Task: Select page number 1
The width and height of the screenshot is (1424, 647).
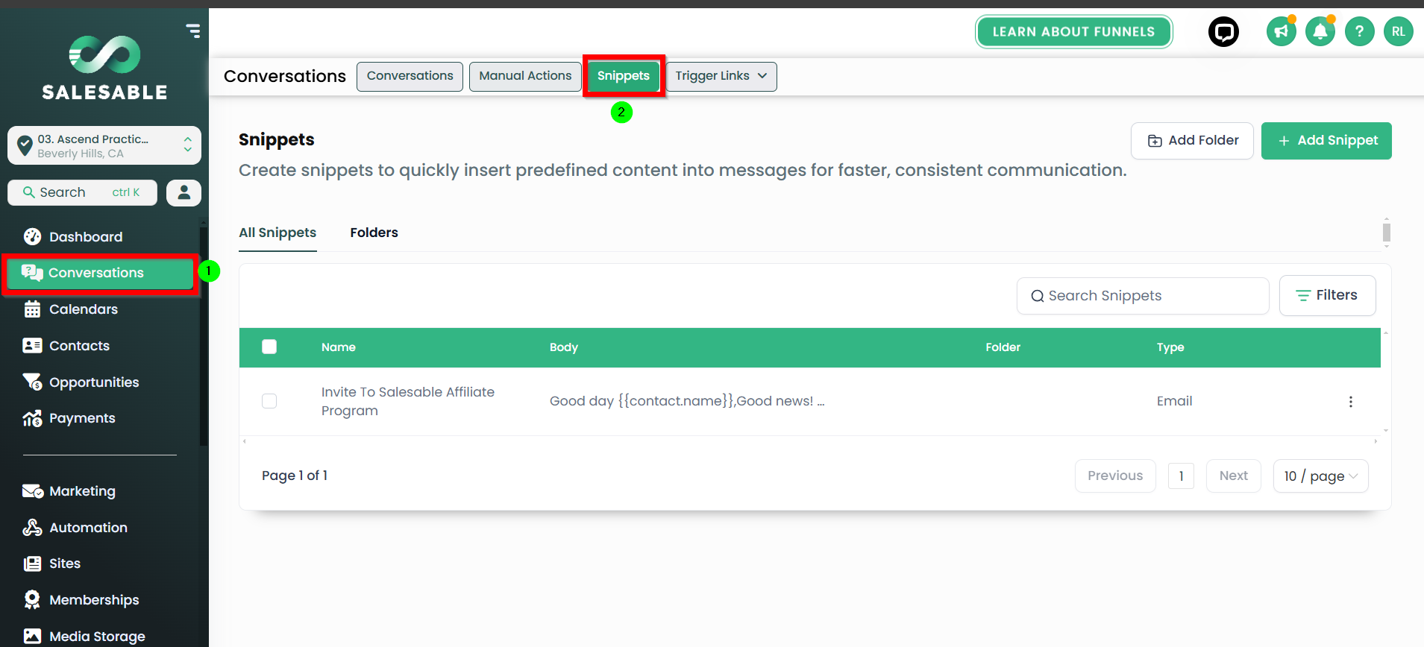Action: click(x=1181, y=476)
